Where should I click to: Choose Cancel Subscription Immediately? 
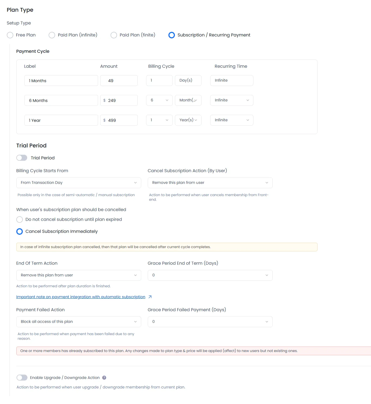(19, 231)
